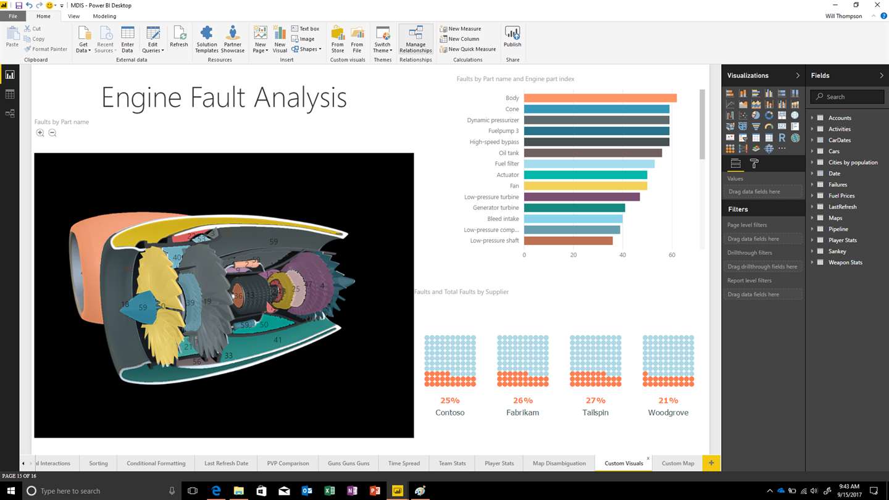This screenshot has height=500, width=889.
Task: Open Manage Relationships
Action: point(415,40)
